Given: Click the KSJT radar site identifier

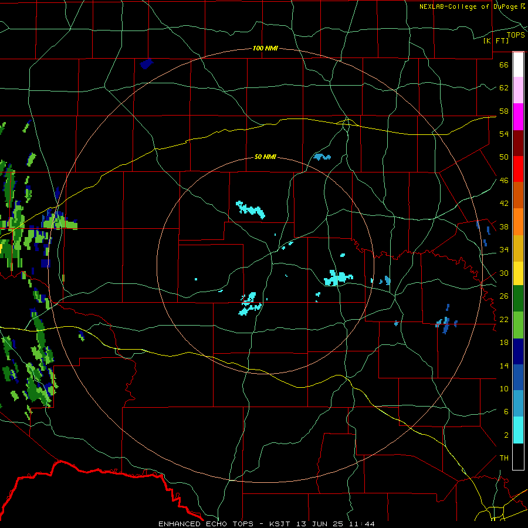Looking at the screenshot, I should click(281, 524).
